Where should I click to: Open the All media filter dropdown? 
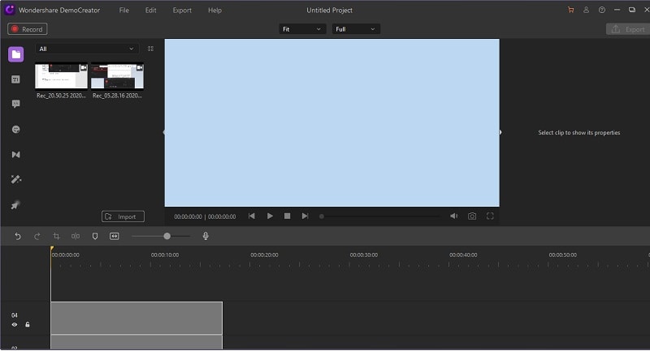click(87, 49)
